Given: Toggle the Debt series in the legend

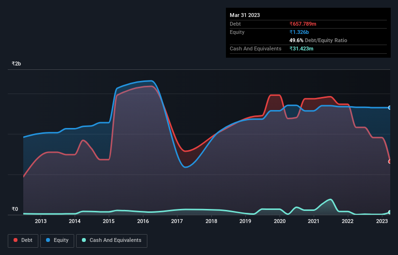Looking at the screenshot, I should pos(23,240).
